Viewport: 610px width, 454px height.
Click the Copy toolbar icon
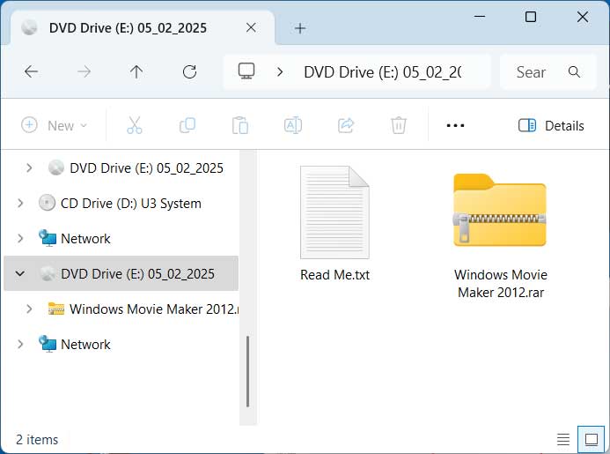click(x=187, y=125)
